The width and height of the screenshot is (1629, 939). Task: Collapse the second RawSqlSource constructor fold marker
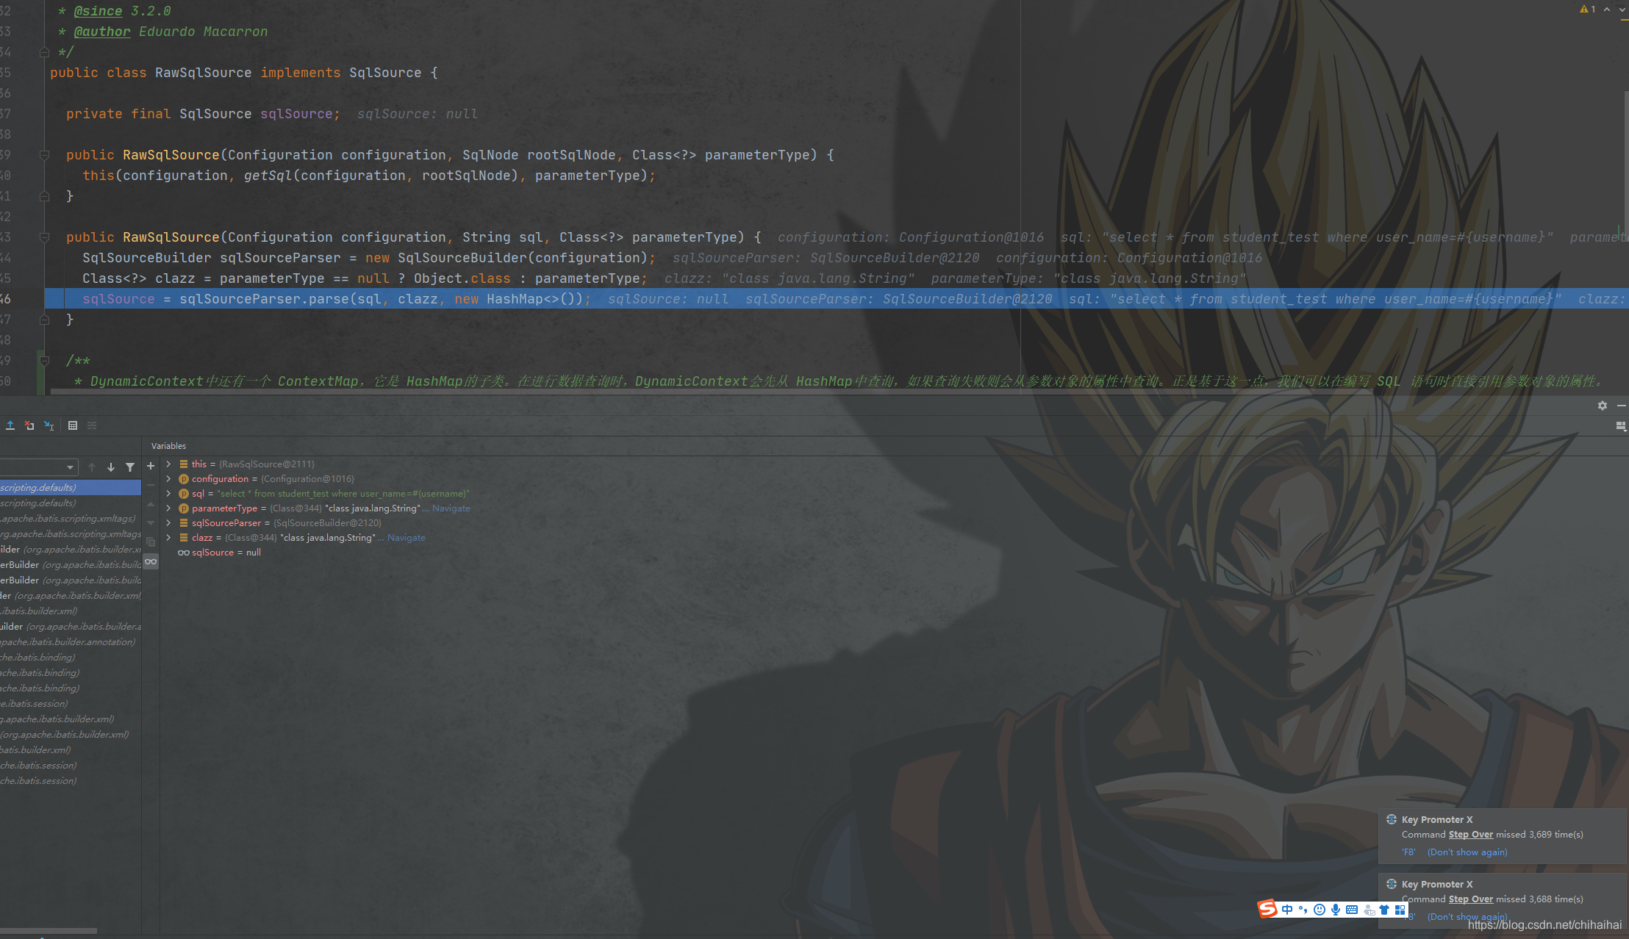click(44, 237)
